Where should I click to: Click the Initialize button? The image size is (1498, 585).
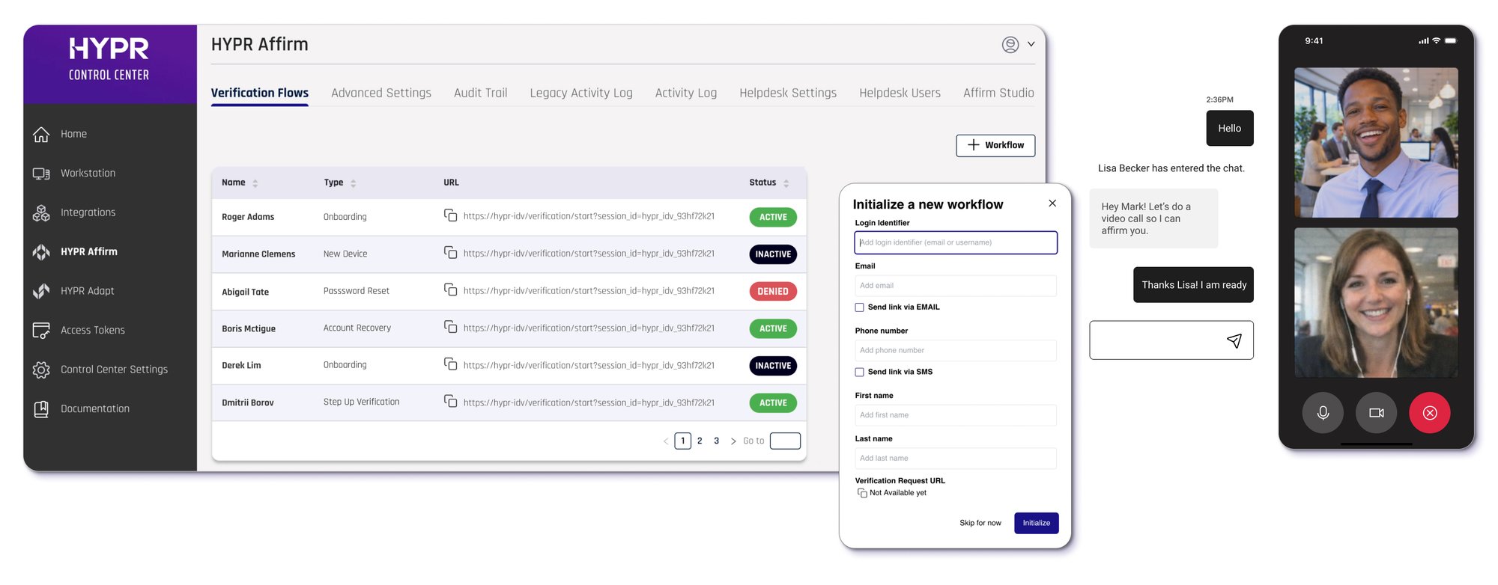[x=1036, y=523]
